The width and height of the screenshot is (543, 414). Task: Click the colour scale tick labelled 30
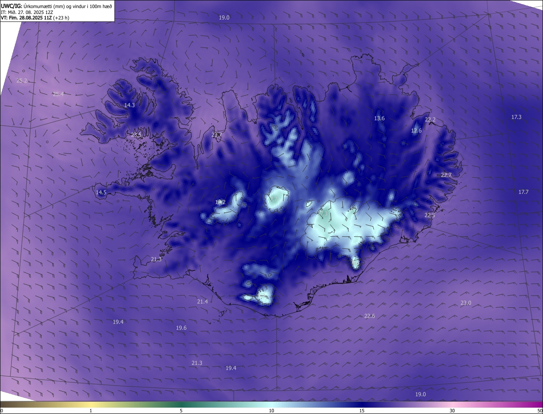pyautogui.click(x=452, y=411)
